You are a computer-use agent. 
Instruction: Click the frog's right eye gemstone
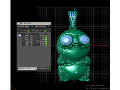pyautogui.click(x=84, y=39)
